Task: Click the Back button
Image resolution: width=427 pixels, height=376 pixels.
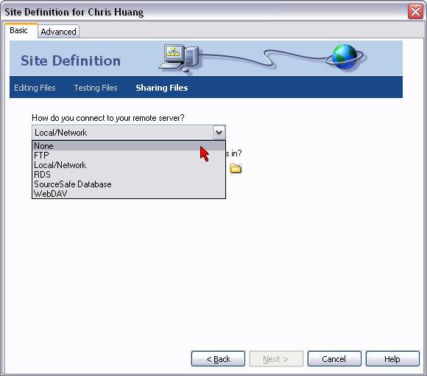Action: (x=218, y=359)
